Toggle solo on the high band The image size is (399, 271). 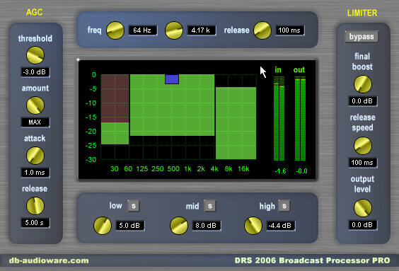pos(284,206)
